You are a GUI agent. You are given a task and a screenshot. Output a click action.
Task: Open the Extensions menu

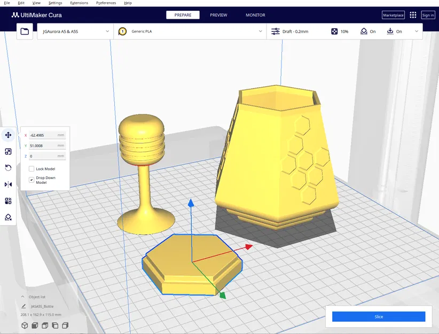point(79,3)
